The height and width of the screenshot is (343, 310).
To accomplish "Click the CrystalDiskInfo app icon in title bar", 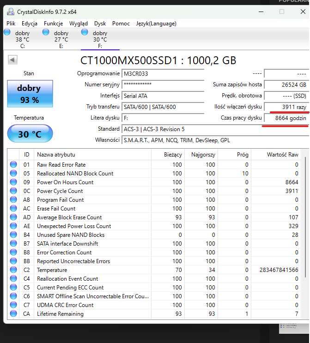I will pyautogui.click(x=10, y=11).
